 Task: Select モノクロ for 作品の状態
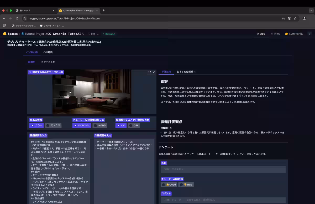53,125
